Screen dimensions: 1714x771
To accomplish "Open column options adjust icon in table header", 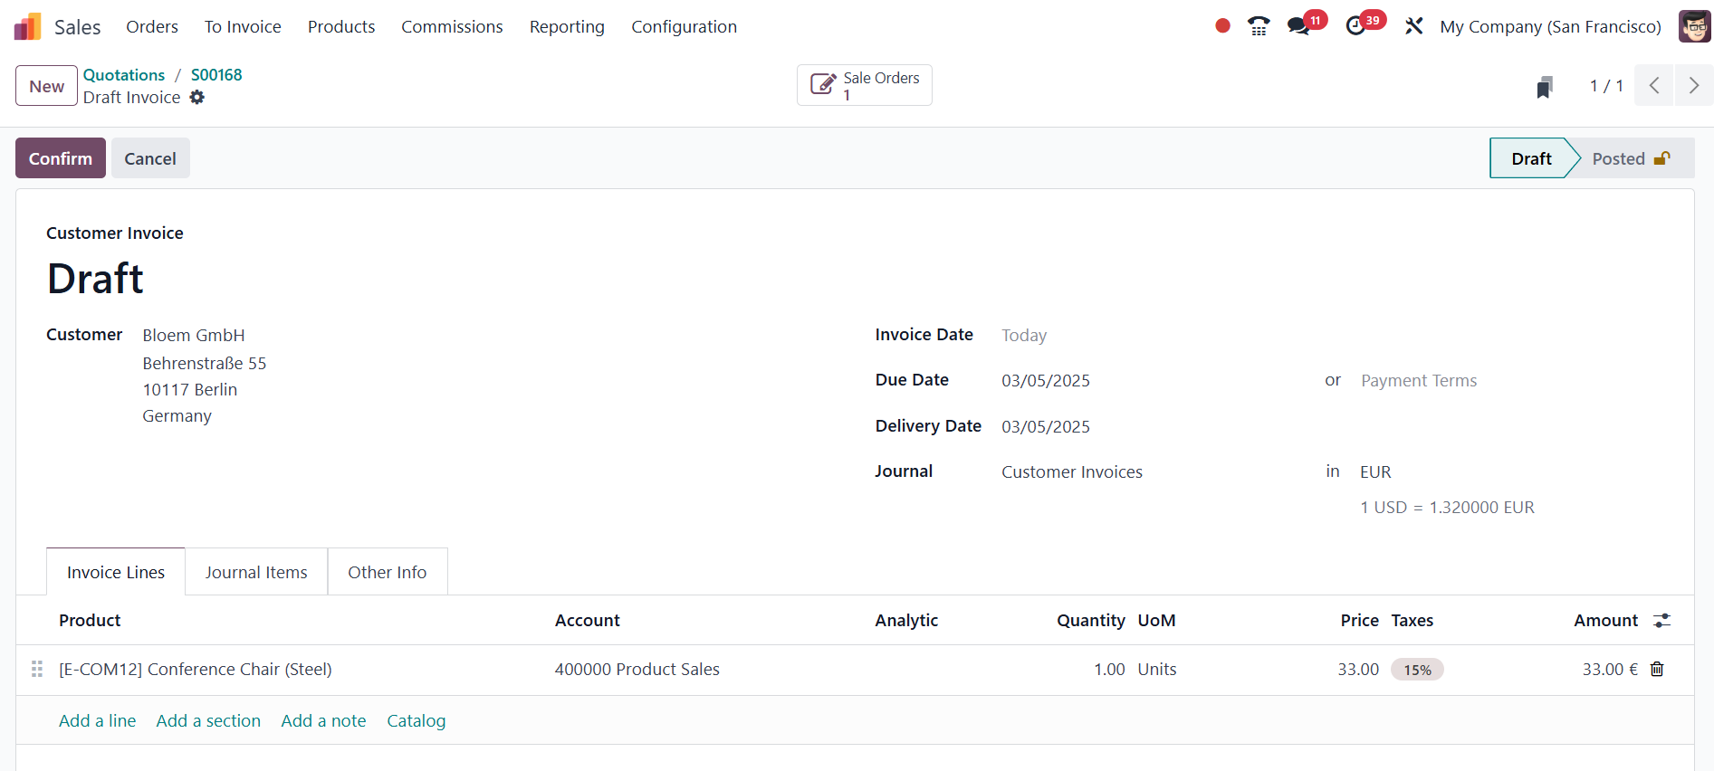I will [x=1661, y=621].
